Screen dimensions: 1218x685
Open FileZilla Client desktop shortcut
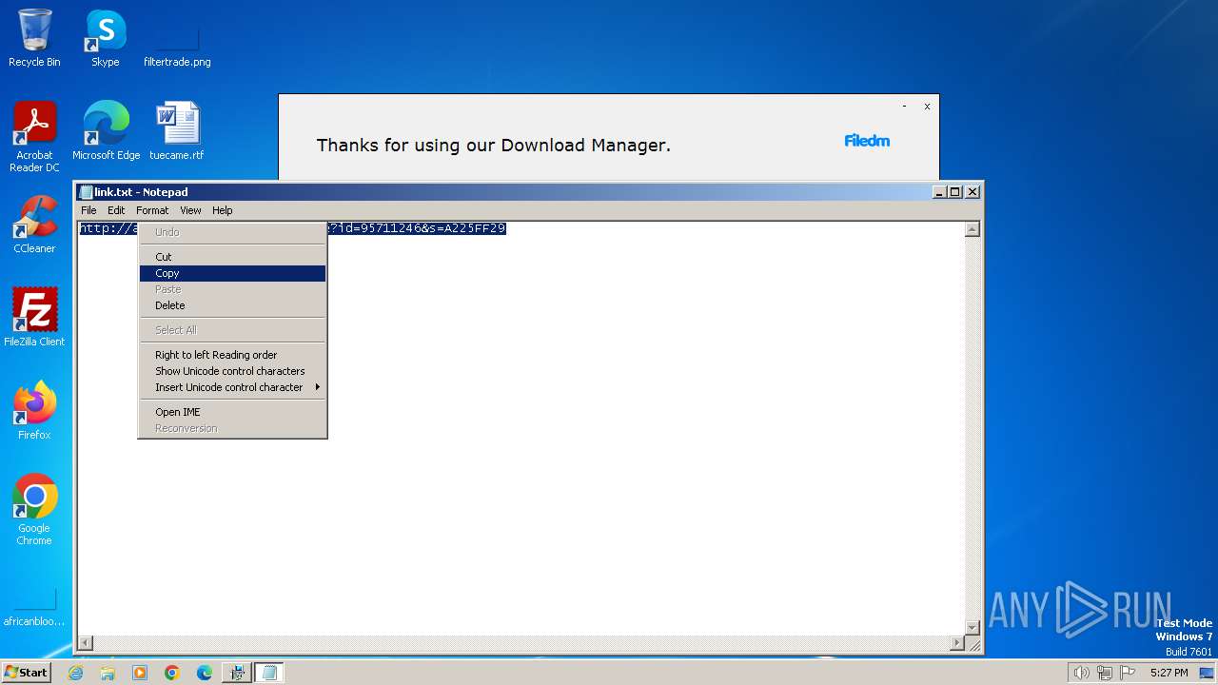34,318
